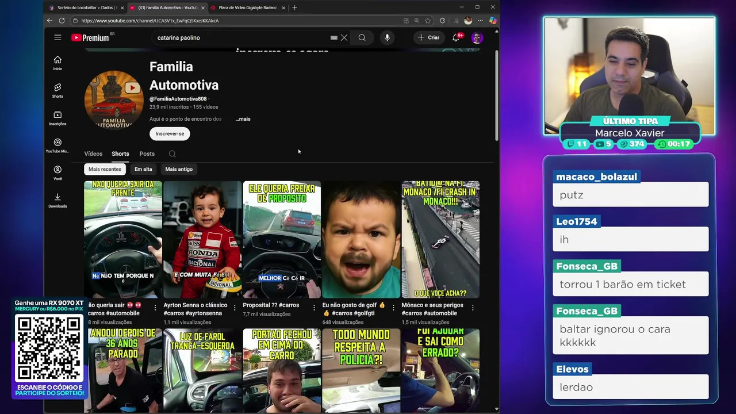Open YouTube Music in the sidebar

[57, 145]
